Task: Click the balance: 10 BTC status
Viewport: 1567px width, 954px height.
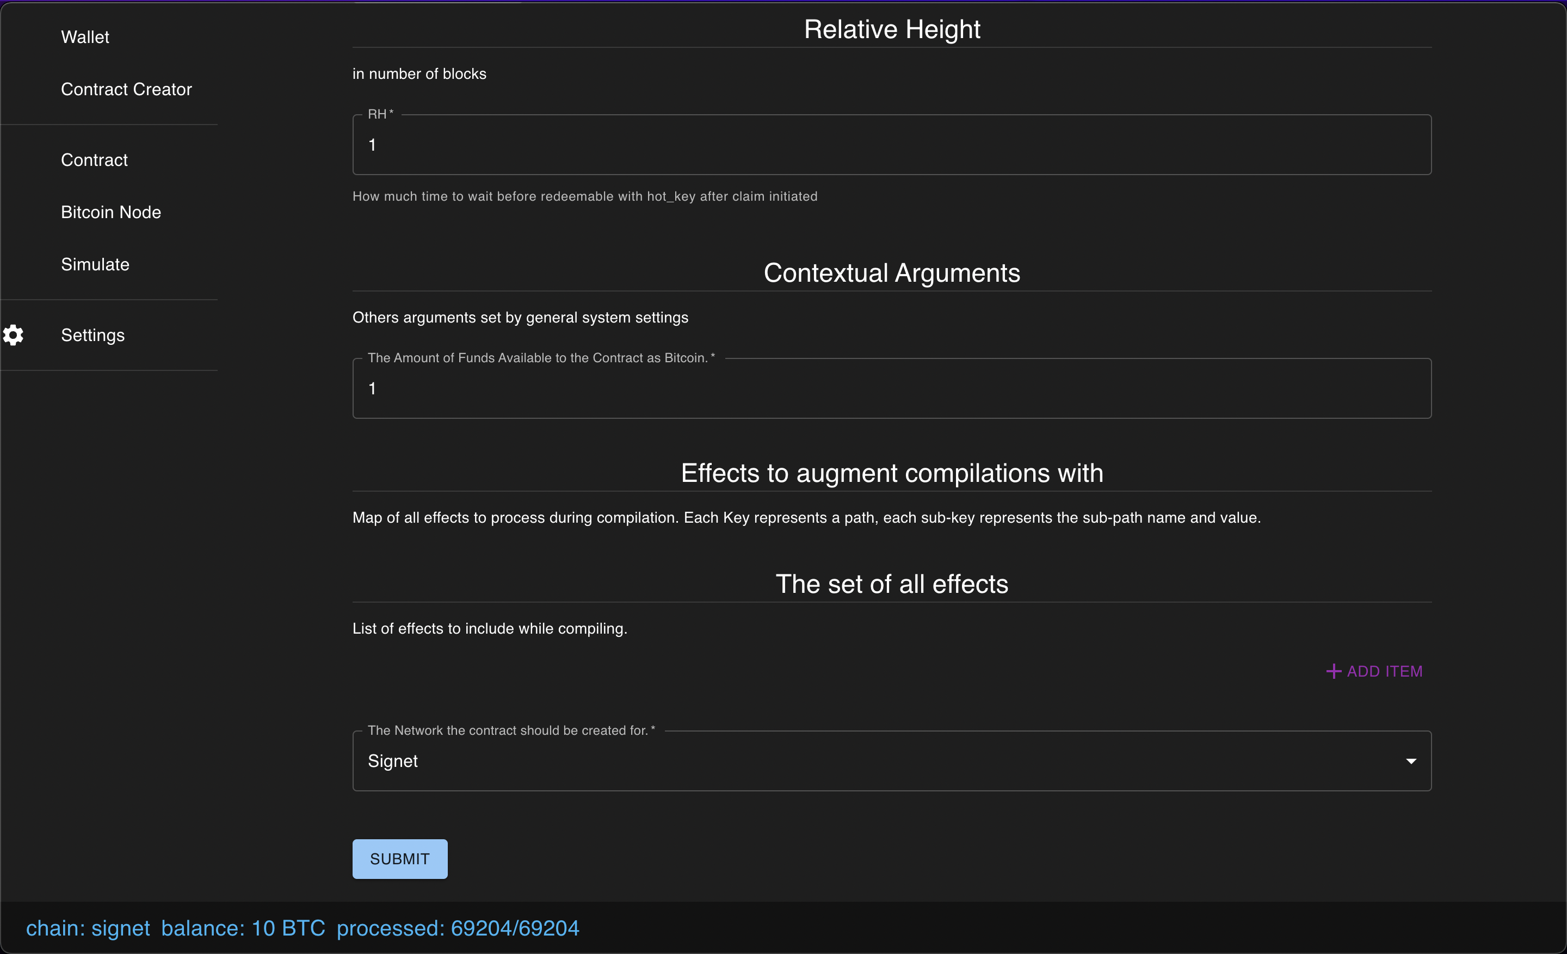Action: click(243, 928)
